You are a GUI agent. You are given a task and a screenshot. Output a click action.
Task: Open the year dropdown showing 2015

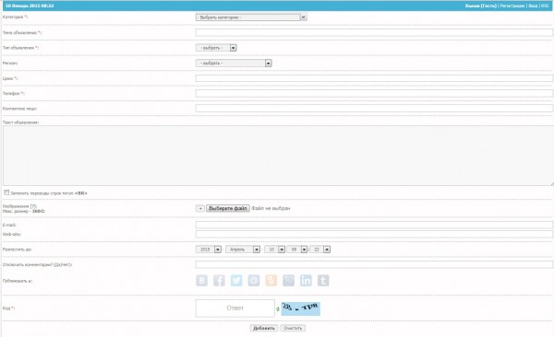tap(209, 250)
